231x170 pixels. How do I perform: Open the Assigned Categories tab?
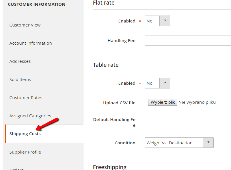click(30, 116)
